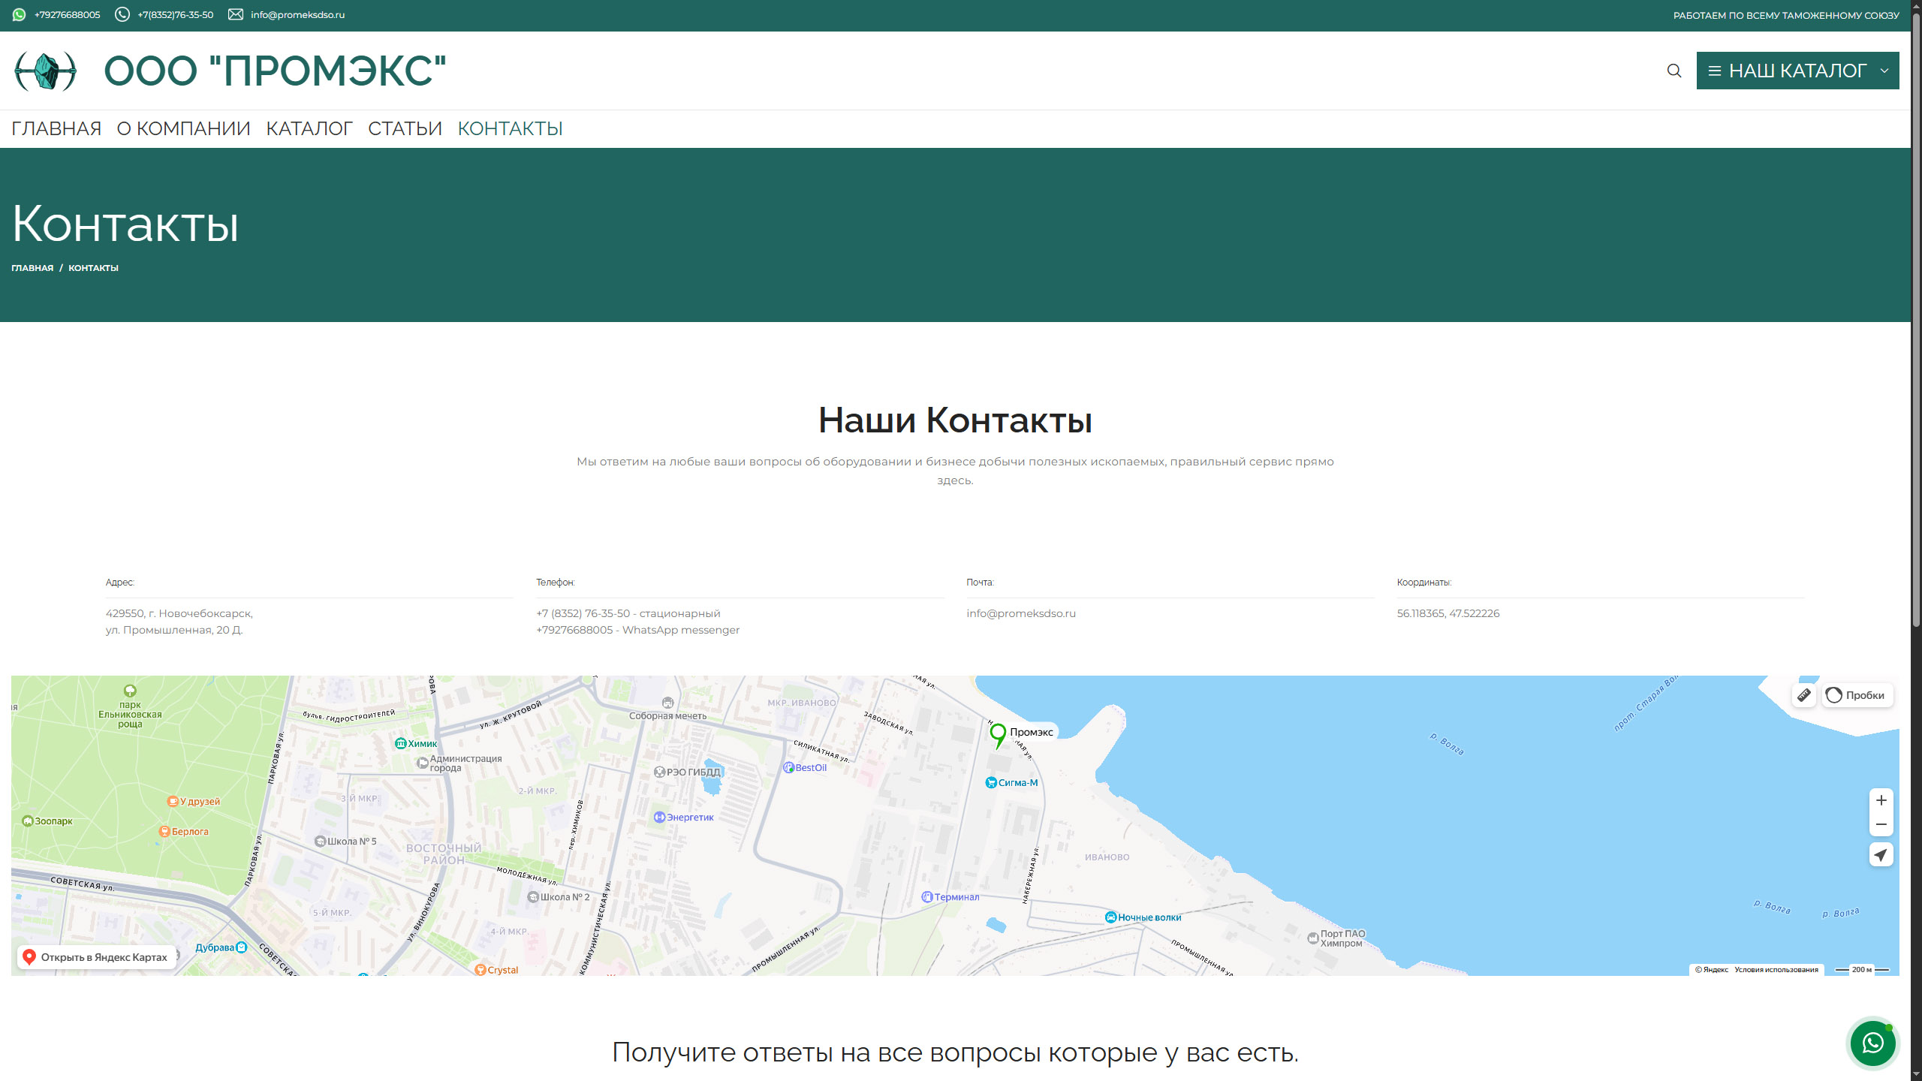Click the company logo emblem

[x=46, y=71]
